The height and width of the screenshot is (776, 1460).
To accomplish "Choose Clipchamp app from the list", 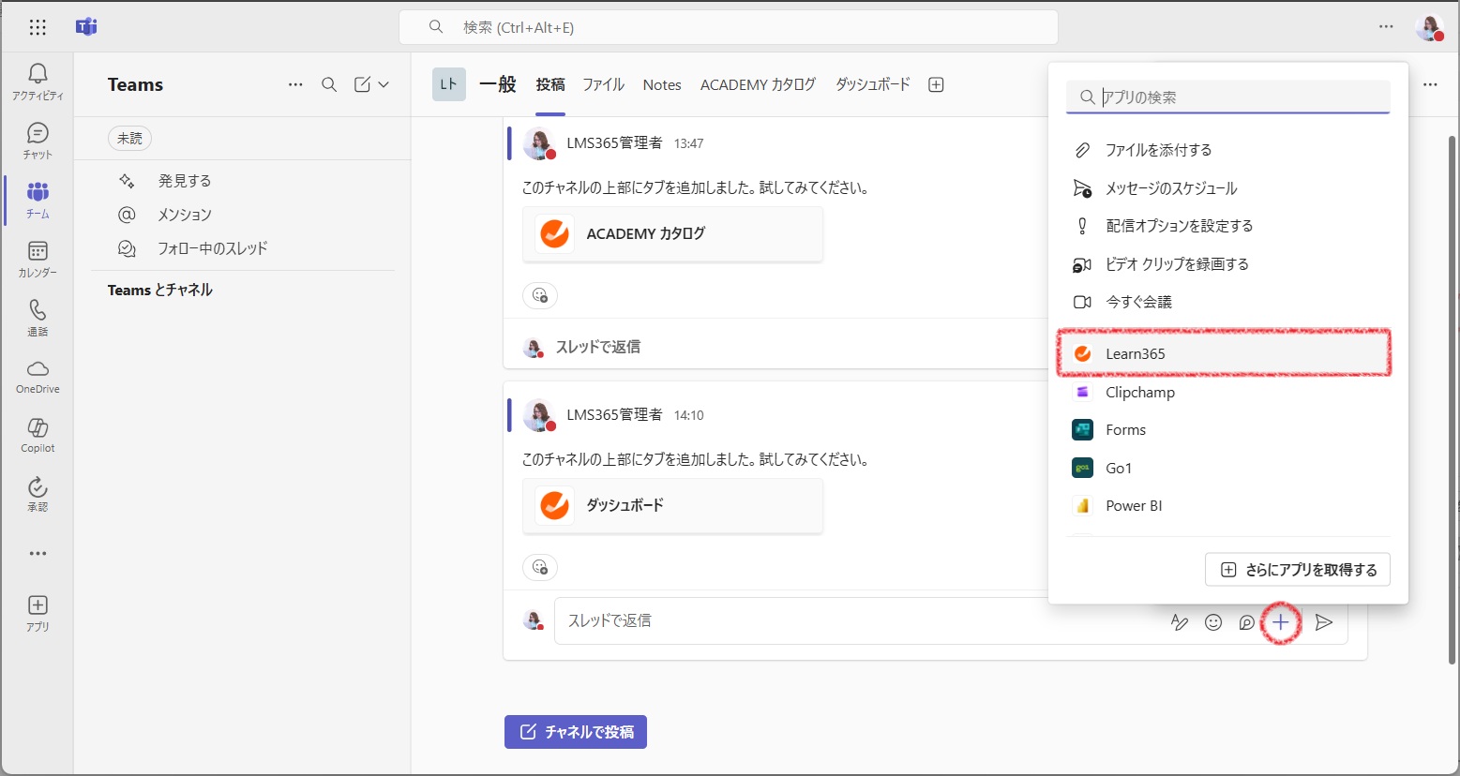I will click(x=1228, y=392).
